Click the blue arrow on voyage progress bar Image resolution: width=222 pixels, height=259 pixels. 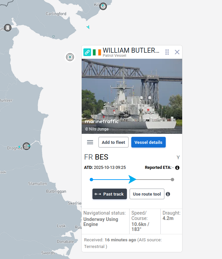pyautogui.click(x=132, y=180)
